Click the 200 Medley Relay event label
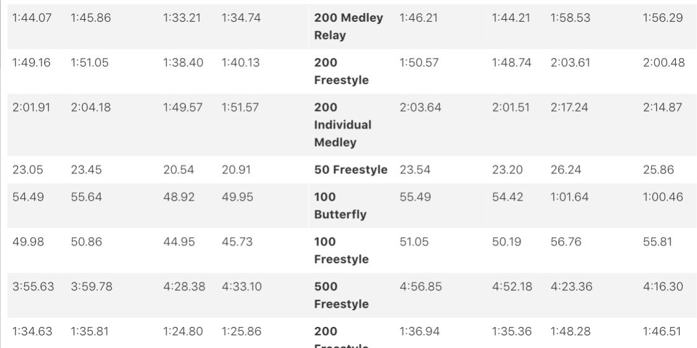The width and height of the screenshot is (697, 348). (x=348, y=27)
